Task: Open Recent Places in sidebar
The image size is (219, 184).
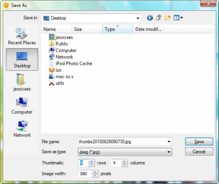Action: [x=22, y=36]
